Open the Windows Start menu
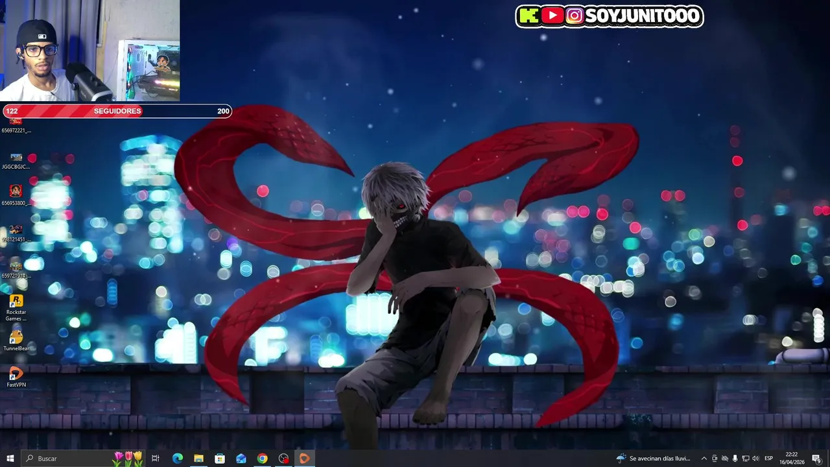 [10, 459]
